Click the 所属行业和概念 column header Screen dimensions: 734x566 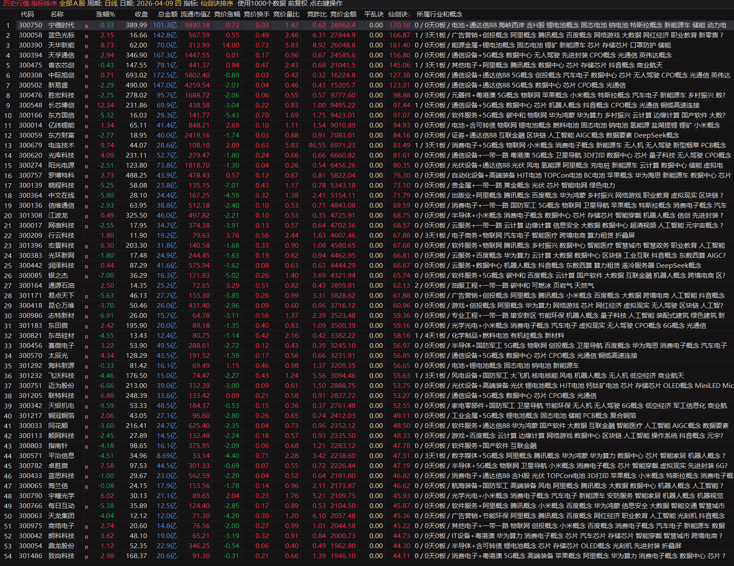439,14
